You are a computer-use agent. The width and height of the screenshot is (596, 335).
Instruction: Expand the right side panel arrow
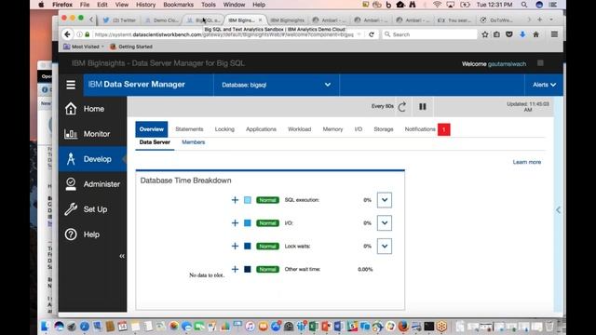(x=558, y=210)
